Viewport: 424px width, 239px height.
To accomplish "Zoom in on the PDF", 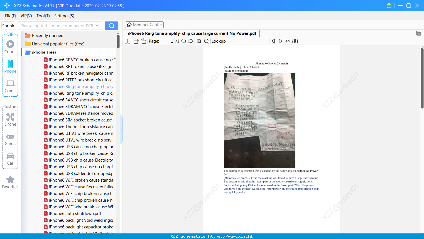I will click(199, 41).
